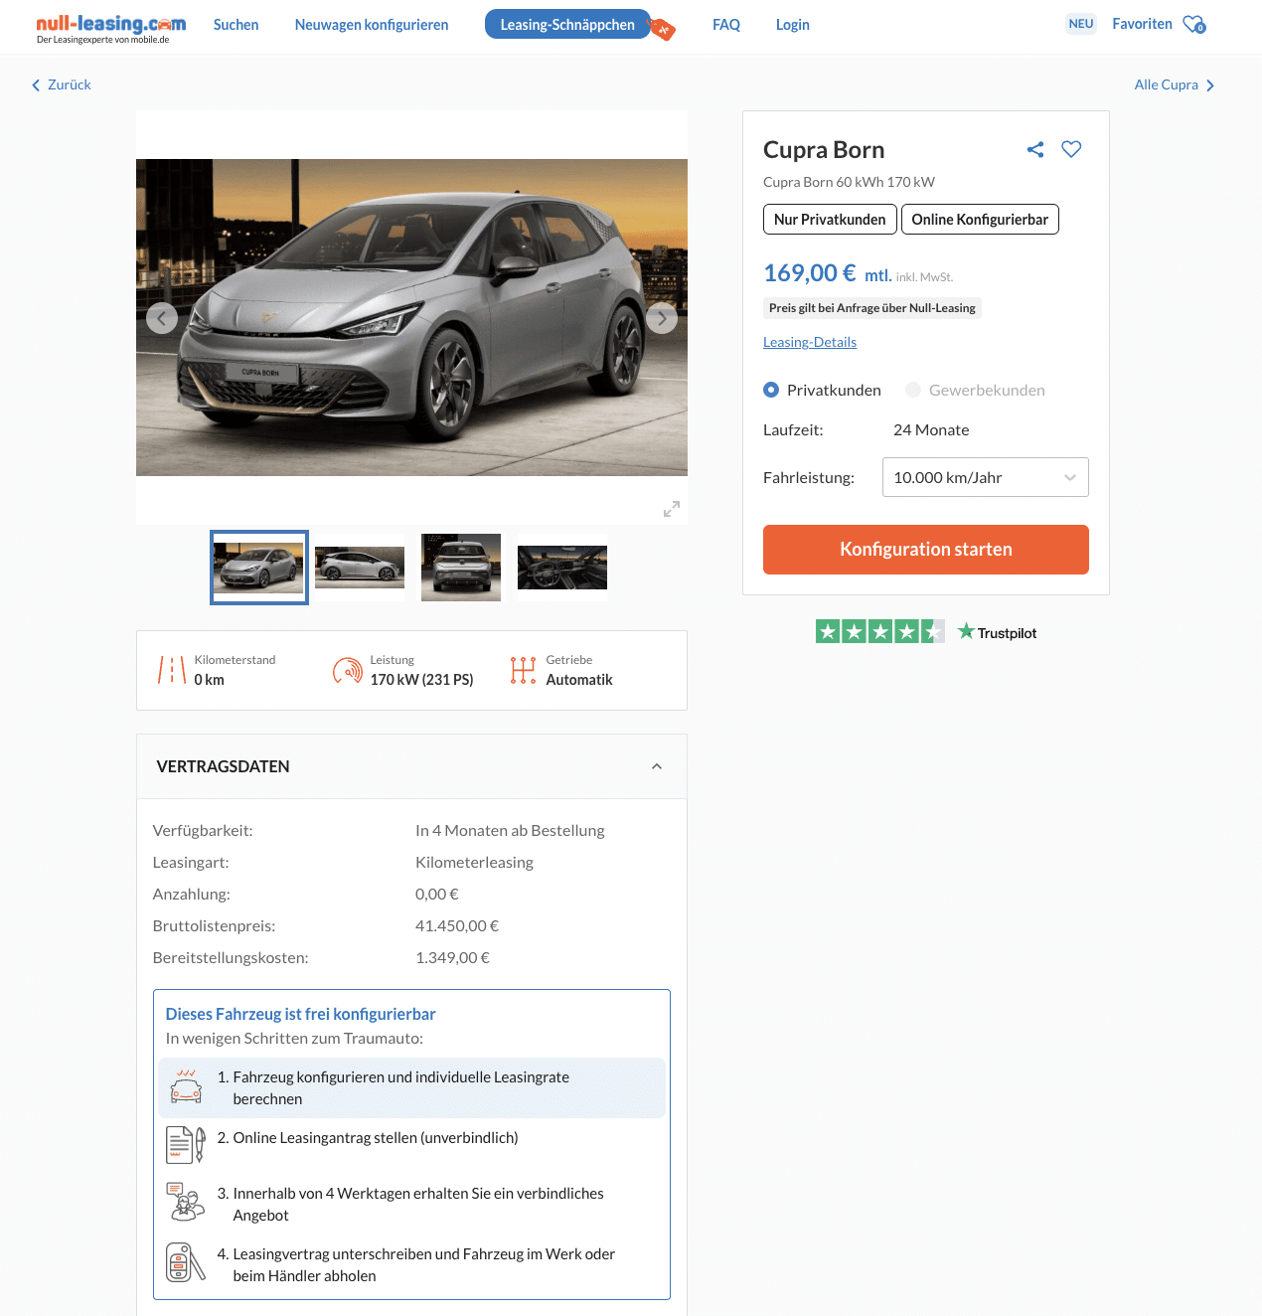
Task: Collapse the VERTRAGSDATEN section
Action: click(657, 766)
